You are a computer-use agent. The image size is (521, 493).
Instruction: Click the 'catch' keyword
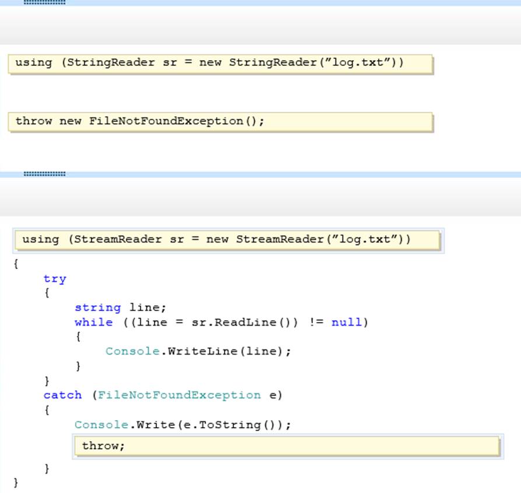pyautogui.click(x=62, y=396)
